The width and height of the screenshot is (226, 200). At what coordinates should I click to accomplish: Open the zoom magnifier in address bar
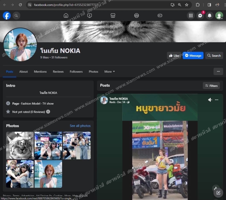[x=180, y=5]
